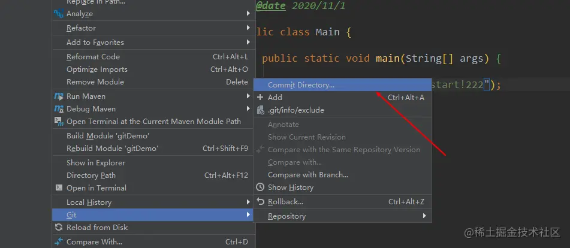Open Terminal at the Current Maven Module Path
This screenshot has height=248, width=570.
tap(153, 121)
